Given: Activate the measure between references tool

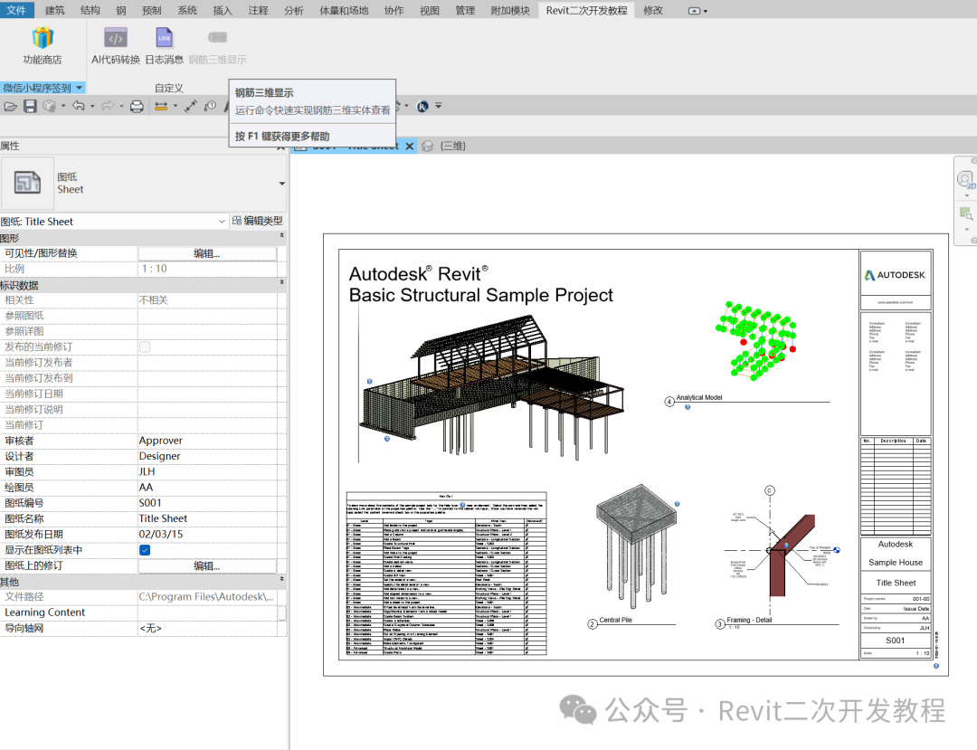Looking at the screenshot, I should [x=161, y=107].
